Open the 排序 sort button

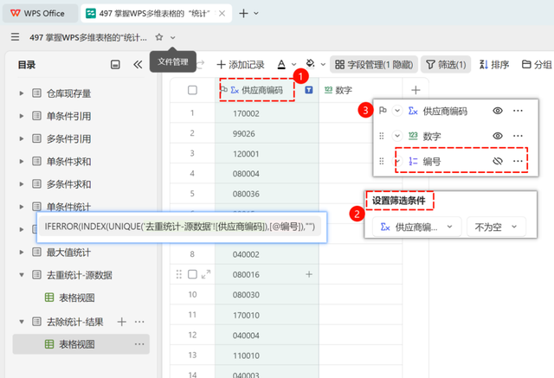click(494, 65)
